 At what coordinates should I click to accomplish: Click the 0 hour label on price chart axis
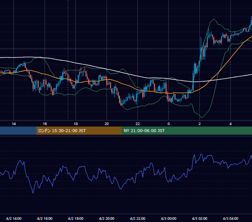click(x=169, y=124)
